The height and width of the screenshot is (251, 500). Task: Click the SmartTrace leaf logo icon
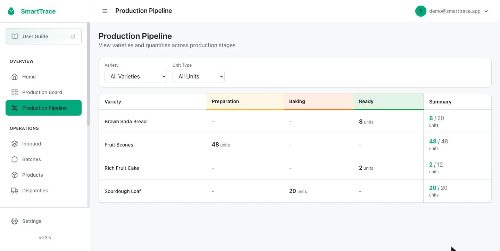pos(11,11)
